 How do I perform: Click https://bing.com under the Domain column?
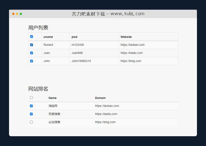click(106, 122)
